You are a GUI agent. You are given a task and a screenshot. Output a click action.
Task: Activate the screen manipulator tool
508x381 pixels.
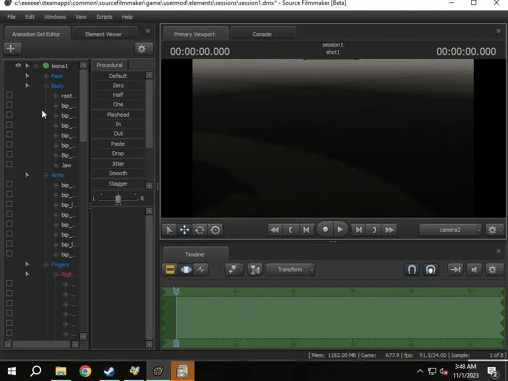(215, 230)
